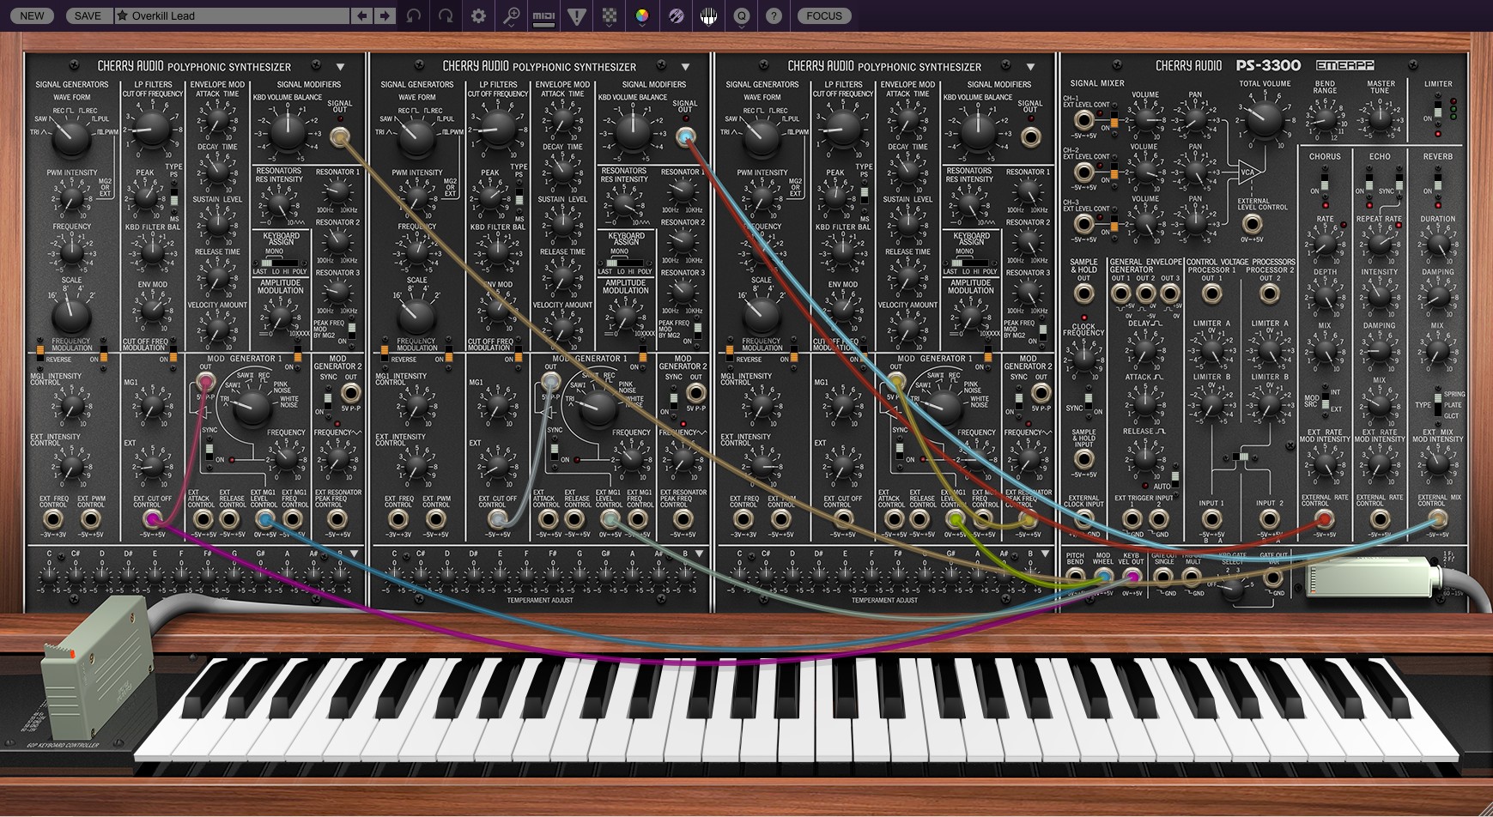
Task: Adjust the first module's Wave Form knob
Action: click(x=71, y=137)
